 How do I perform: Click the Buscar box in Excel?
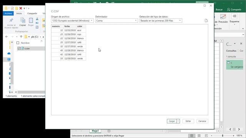(x=219, y=10)
